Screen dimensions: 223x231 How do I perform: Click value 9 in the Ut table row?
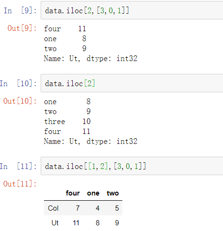pos(117,223)
